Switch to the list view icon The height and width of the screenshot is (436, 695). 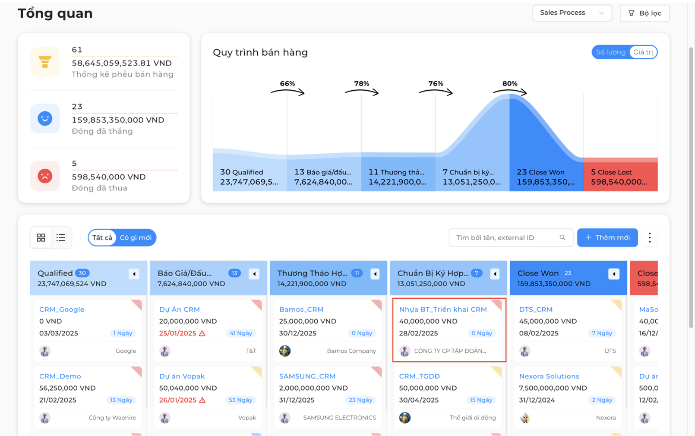coord(61,237)
